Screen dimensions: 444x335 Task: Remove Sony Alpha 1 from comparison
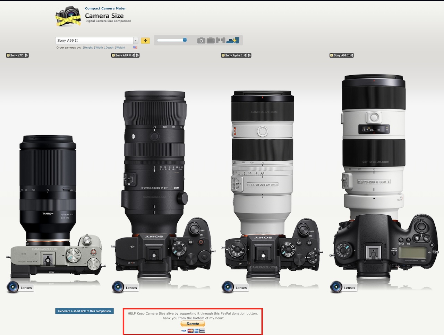[x=223, y=55]
